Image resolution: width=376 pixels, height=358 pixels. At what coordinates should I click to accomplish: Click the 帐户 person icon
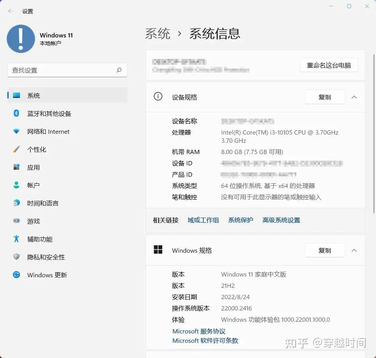(x=16, y=185)
